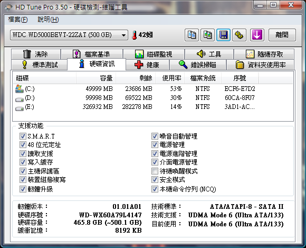Click the 檔案系統 column header
Screen dimensions: 306x248
click(203, 78)
